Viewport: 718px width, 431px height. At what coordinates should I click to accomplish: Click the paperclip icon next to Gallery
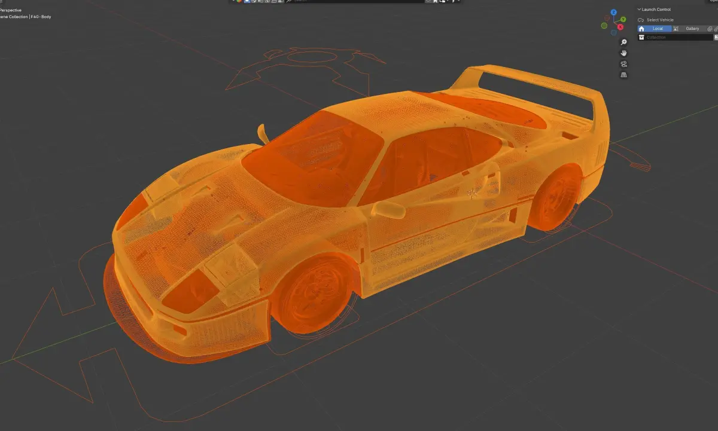click(710, 29)
